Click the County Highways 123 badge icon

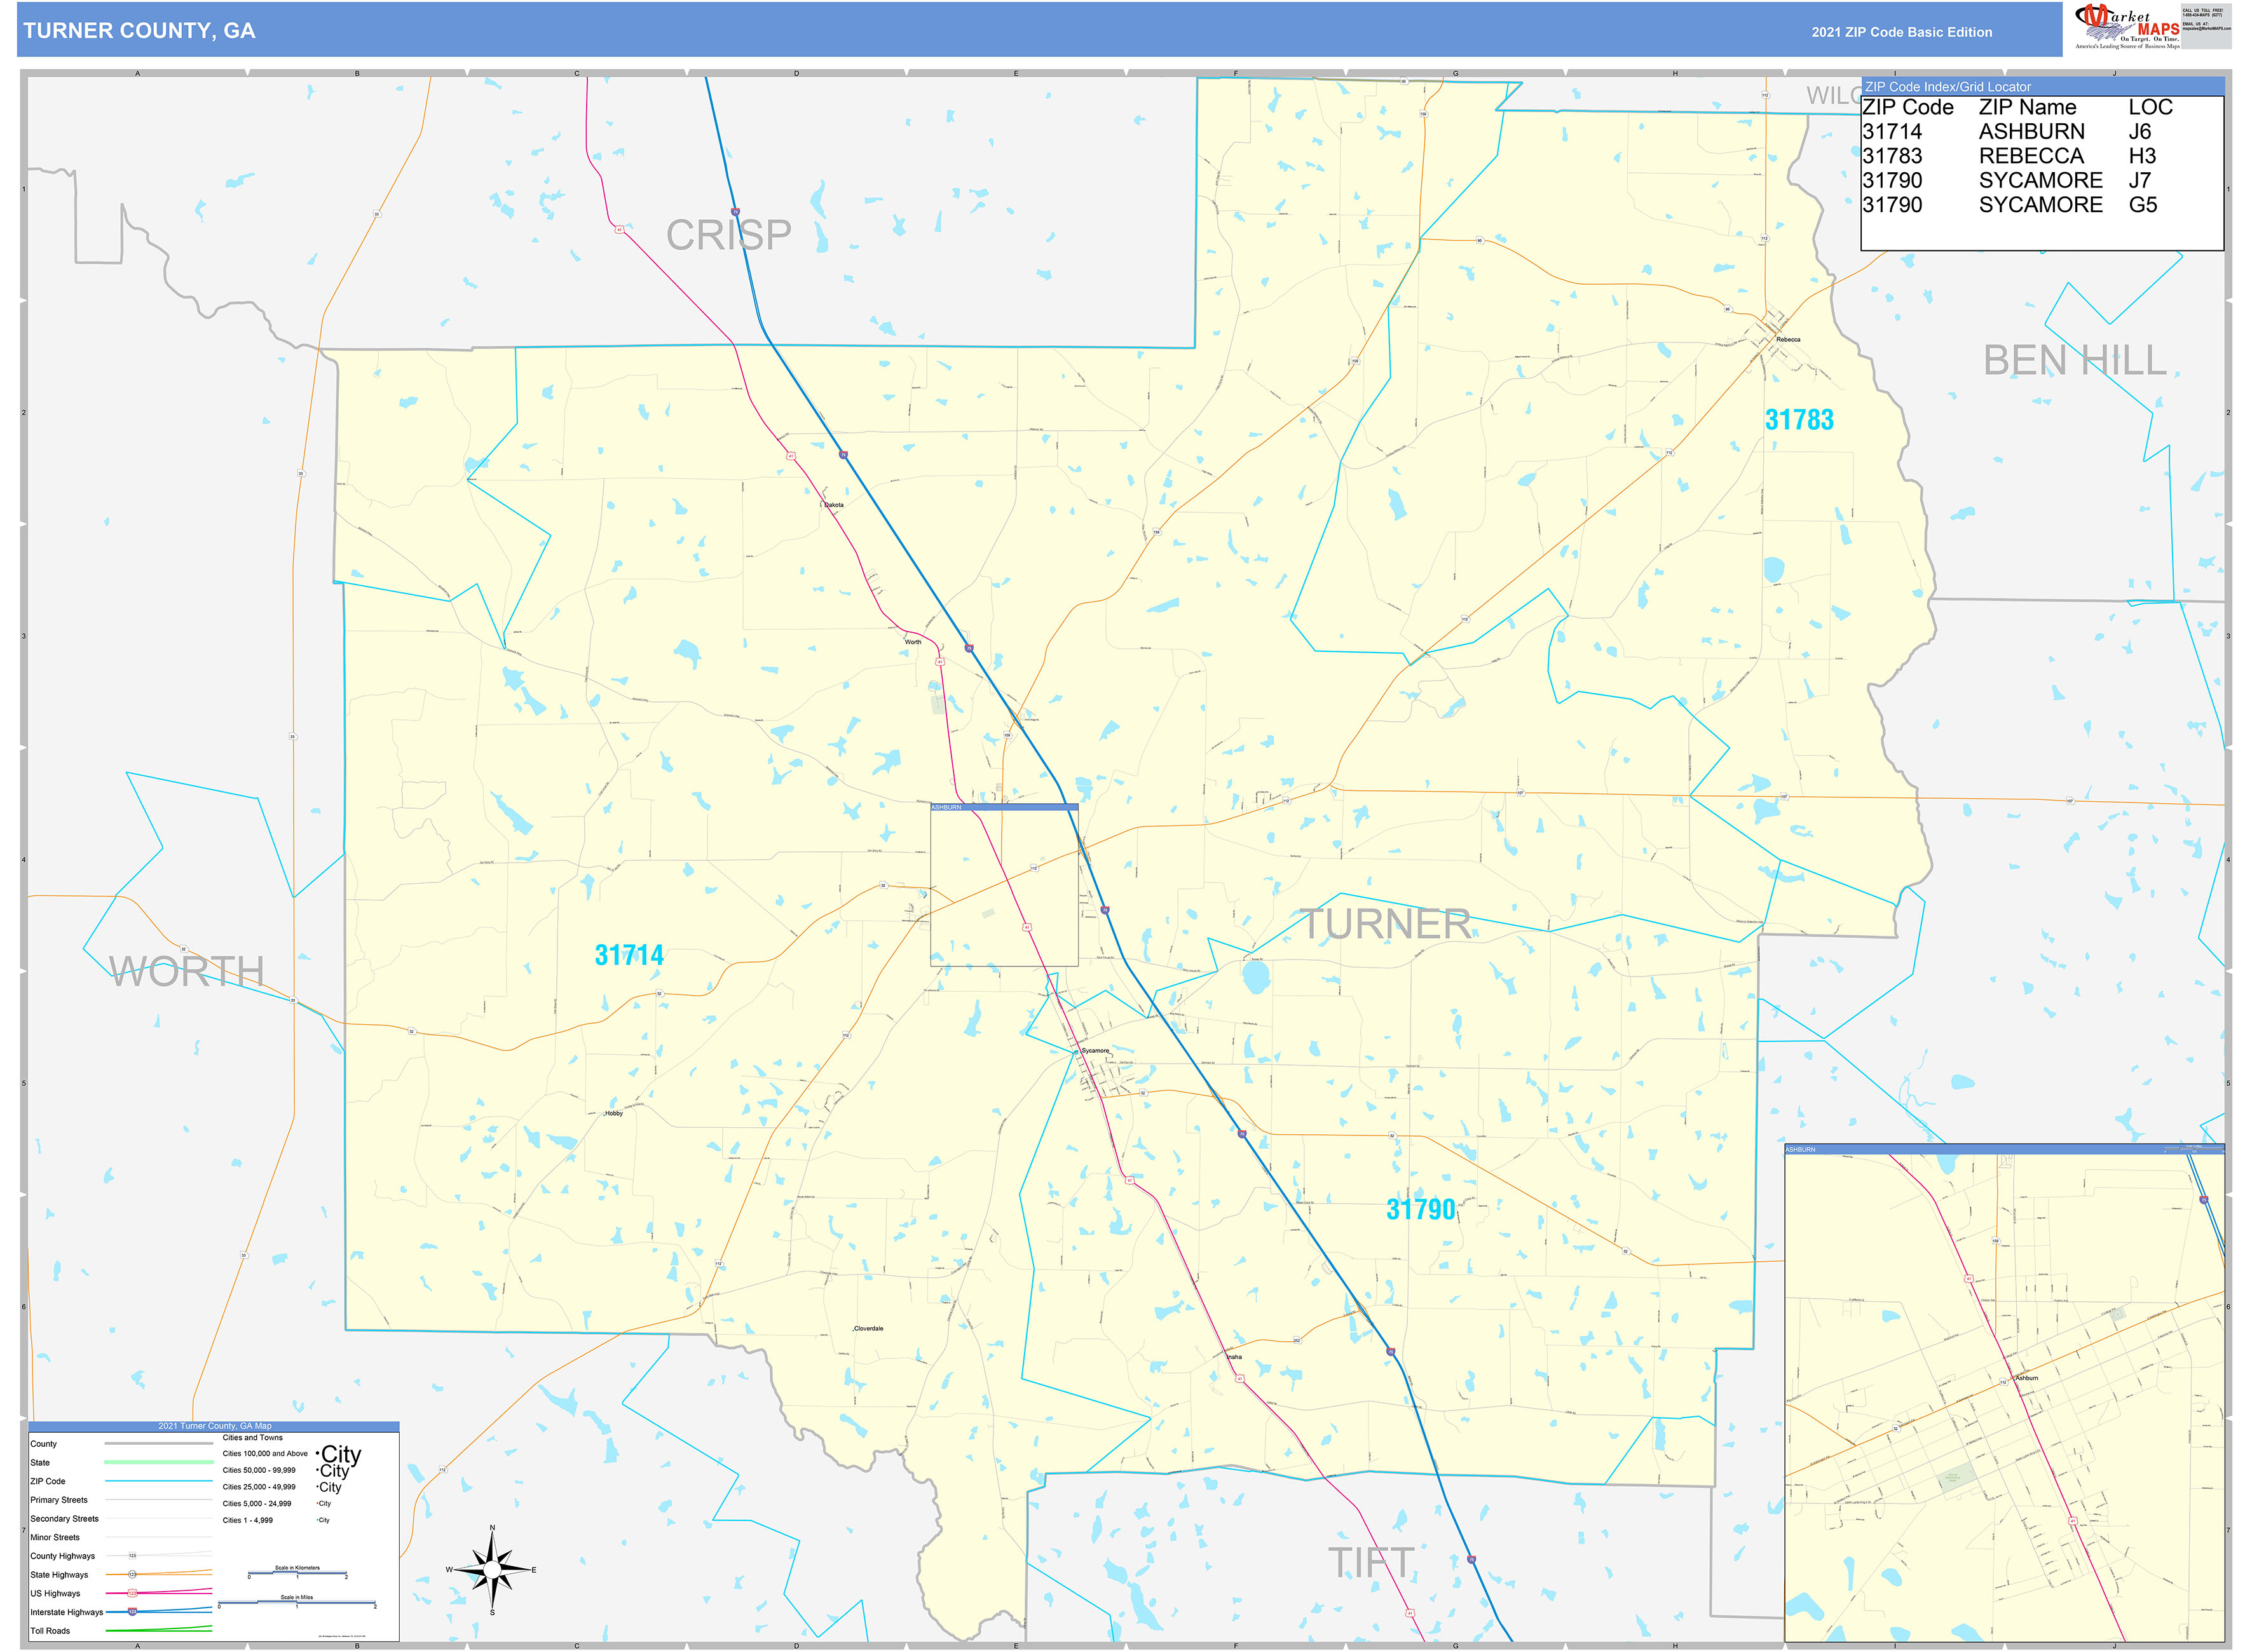(132, 1556)
